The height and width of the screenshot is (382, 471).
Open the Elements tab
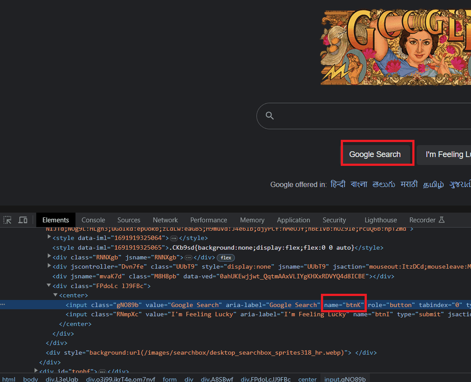[56, 220]
